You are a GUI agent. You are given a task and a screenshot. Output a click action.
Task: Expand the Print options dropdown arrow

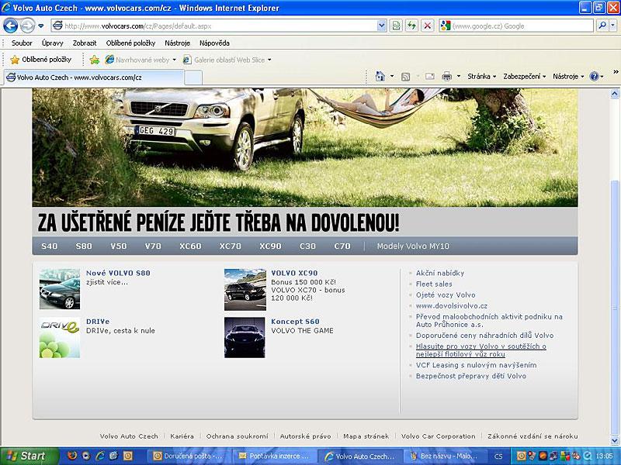(x=459, y=76)
